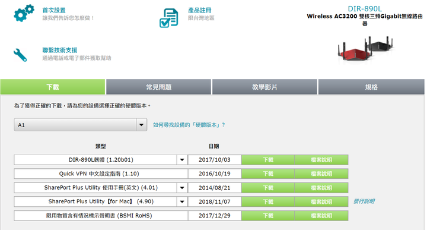This screenshot has width=427, height=230.
Task: Open file description for the 2018/11/07 row
Action: coord(321,201)
